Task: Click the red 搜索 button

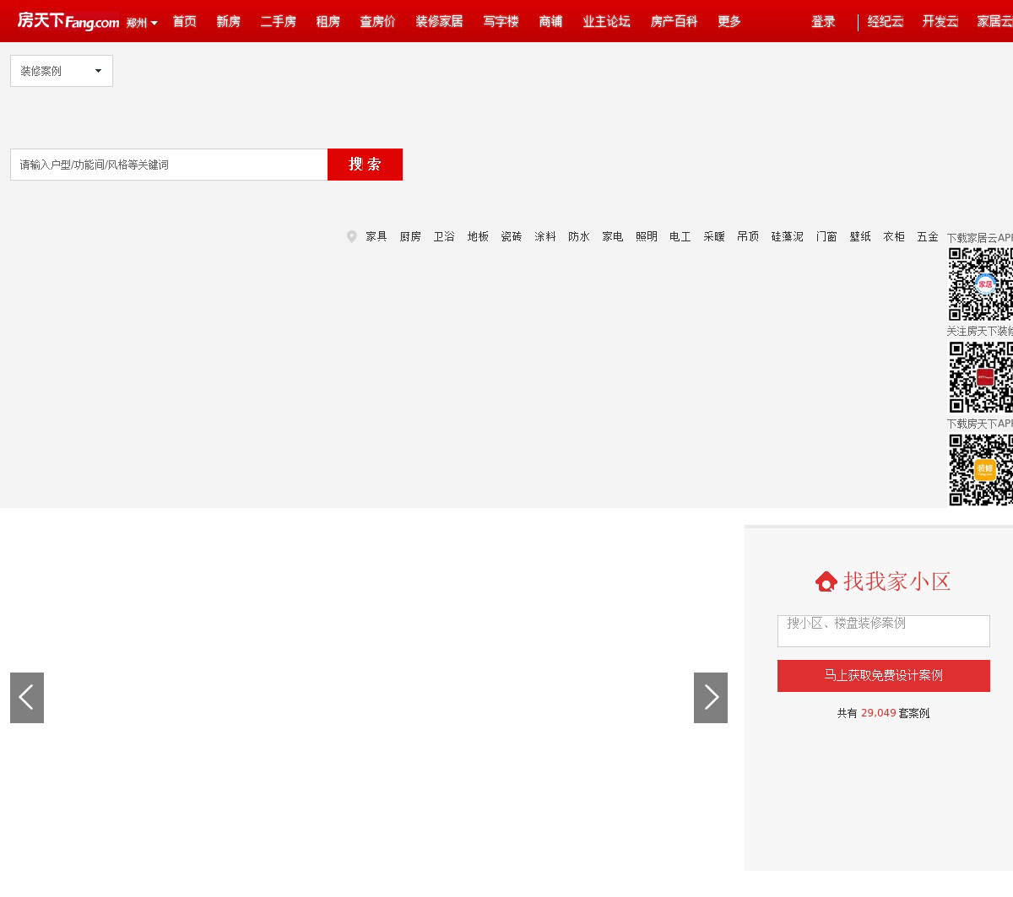Action: tap(365, 165)
